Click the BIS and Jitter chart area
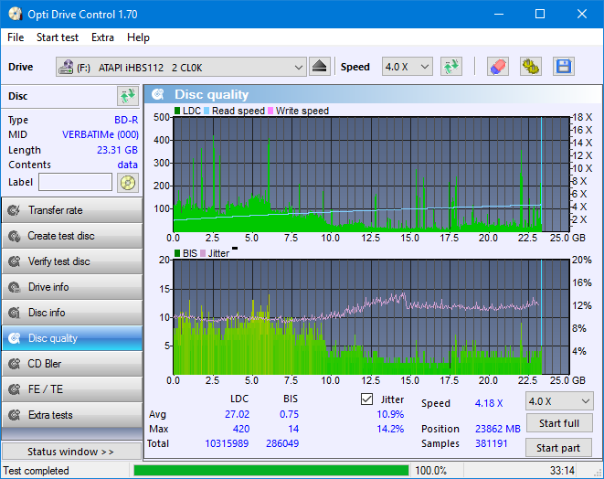Viewport: 604px width, 479px height. point(371,317)
